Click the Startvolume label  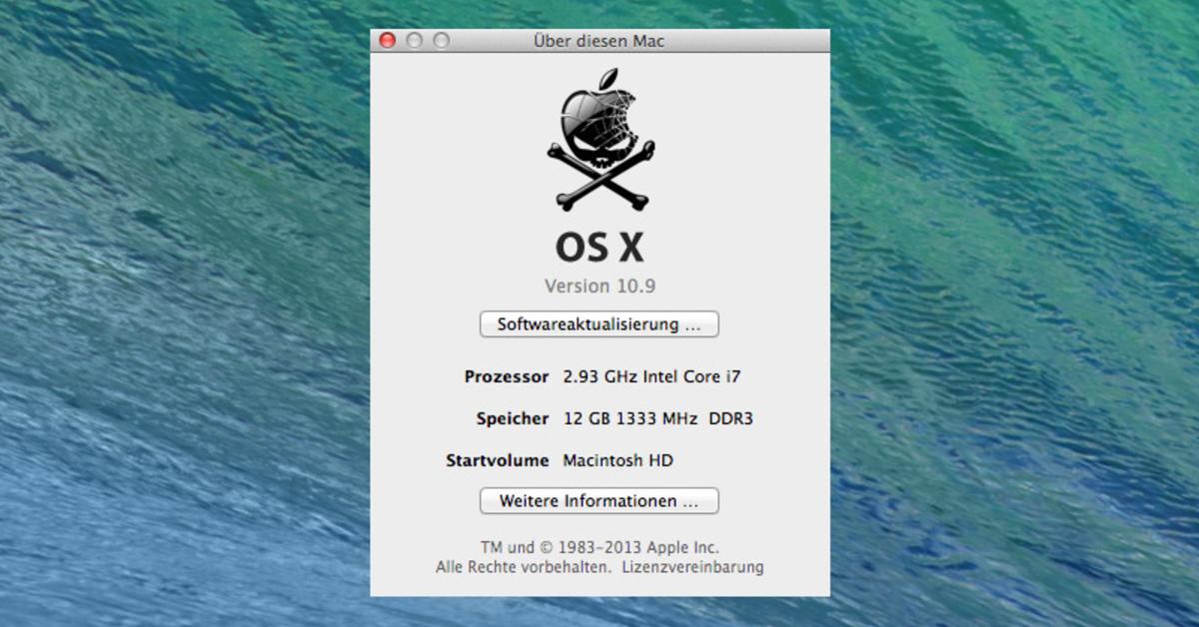(498, 460)
